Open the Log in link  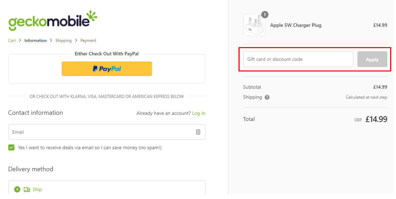tap(199, 113)
